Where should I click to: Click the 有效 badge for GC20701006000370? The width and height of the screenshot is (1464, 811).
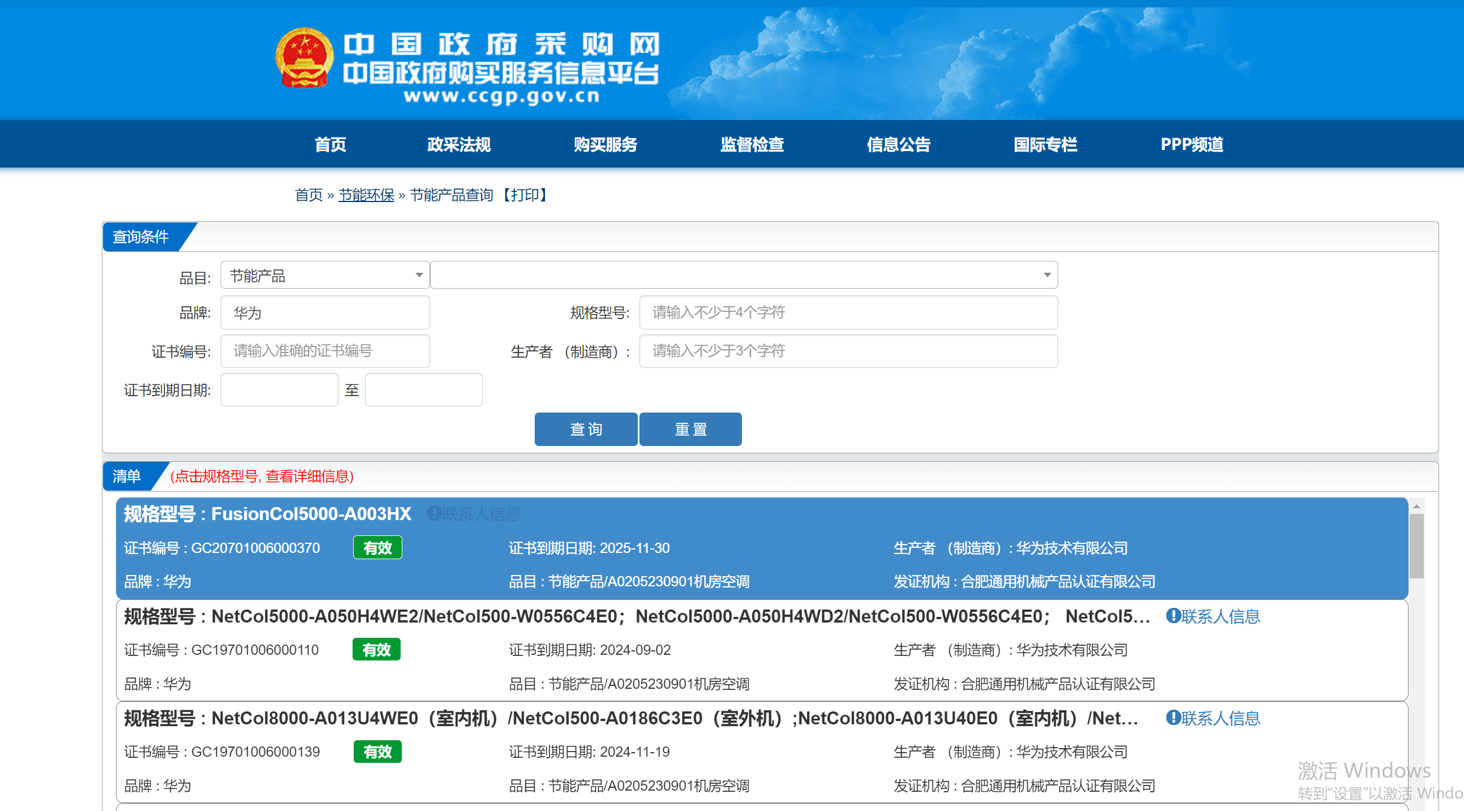377,548
